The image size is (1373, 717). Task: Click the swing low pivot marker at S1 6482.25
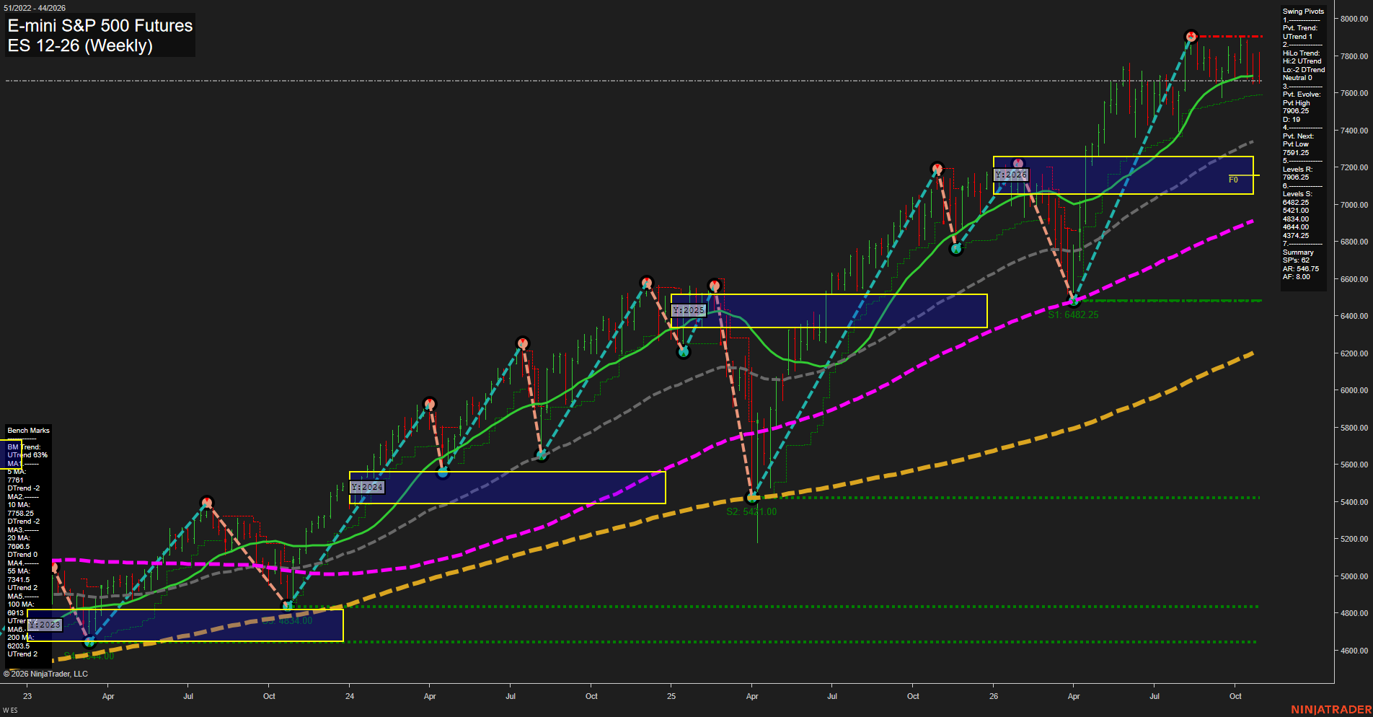[1073, 300]
